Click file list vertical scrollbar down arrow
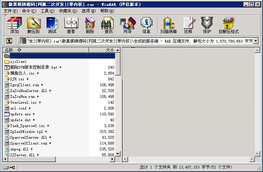Image resolution: width=263 pixels, height=172 pixels. point(118,154)
